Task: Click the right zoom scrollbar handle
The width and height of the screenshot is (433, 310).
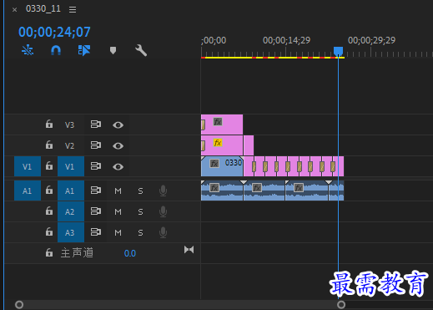Action: [x=341, y=304]
